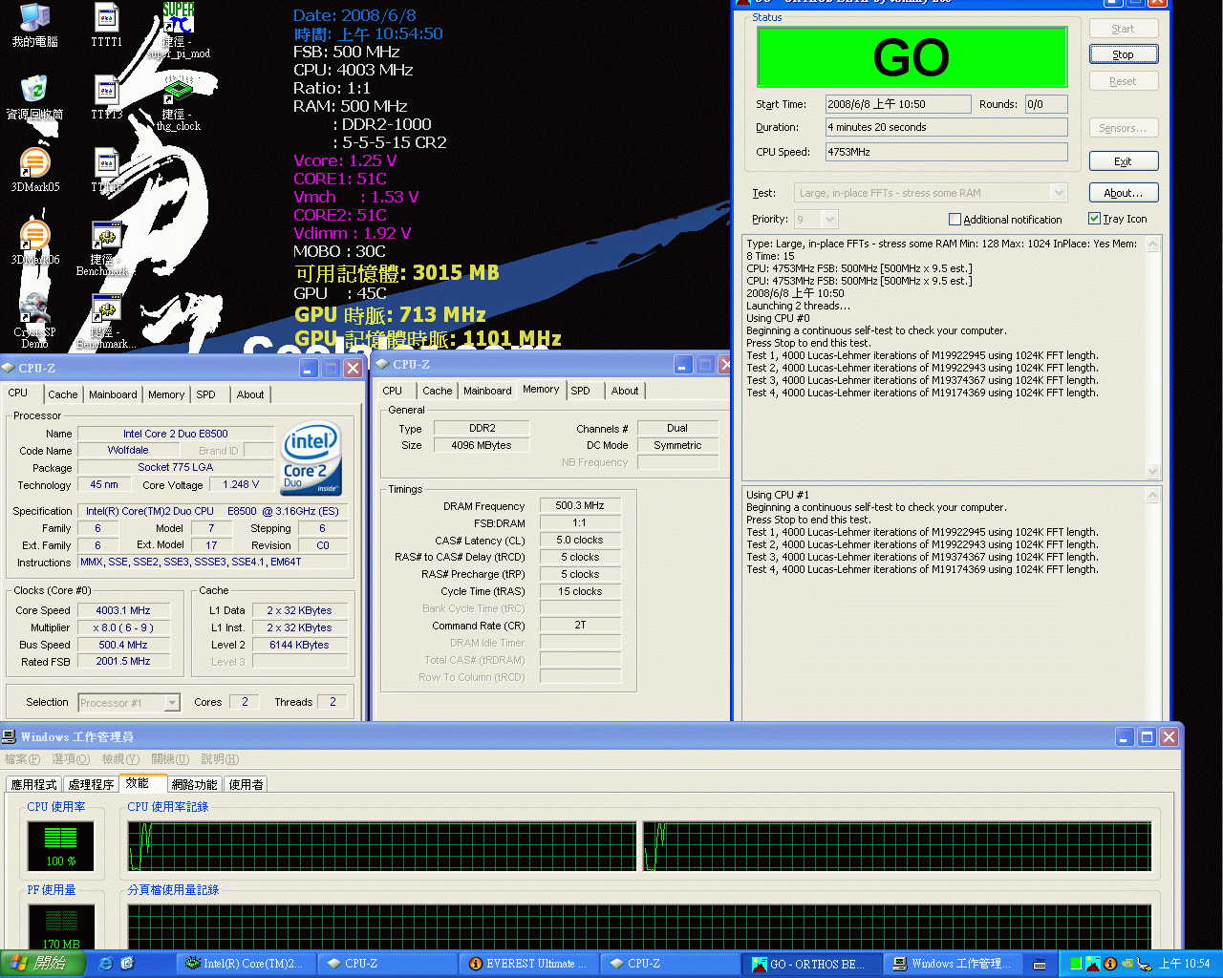Launch the super_pi_mod shortcut icon
Image resolution: width=1223 pixels, height=978 pixels.
tap(178, 18)
